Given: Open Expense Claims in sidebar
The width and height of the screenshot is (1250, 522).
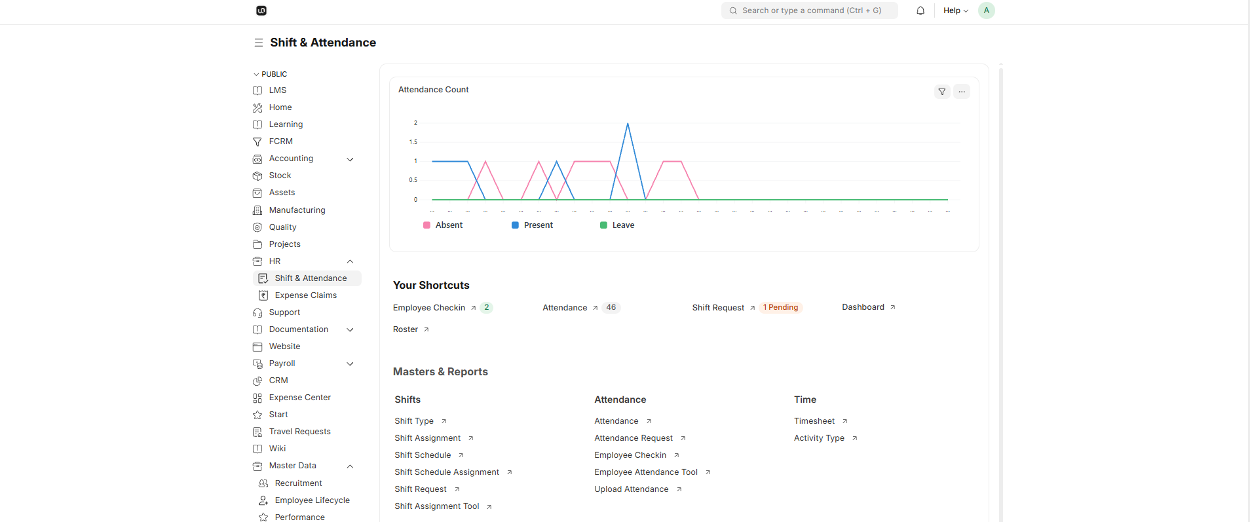Looking at the screenshot, I should [x=307, y=295].
